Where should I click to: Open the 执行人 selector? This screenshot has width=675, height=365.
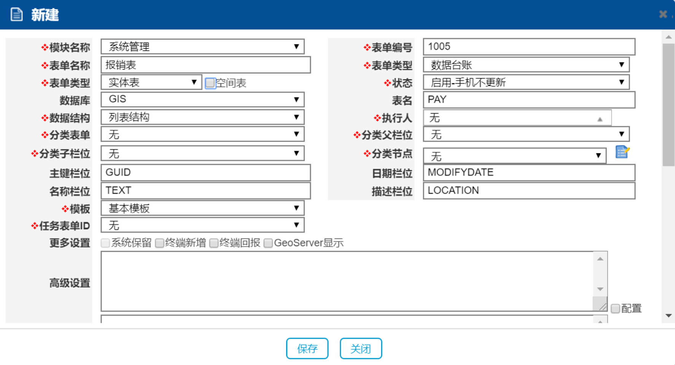[517, 118]
